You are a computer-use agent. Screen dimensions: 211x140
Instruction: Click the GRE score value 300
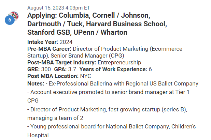point(46,69)
